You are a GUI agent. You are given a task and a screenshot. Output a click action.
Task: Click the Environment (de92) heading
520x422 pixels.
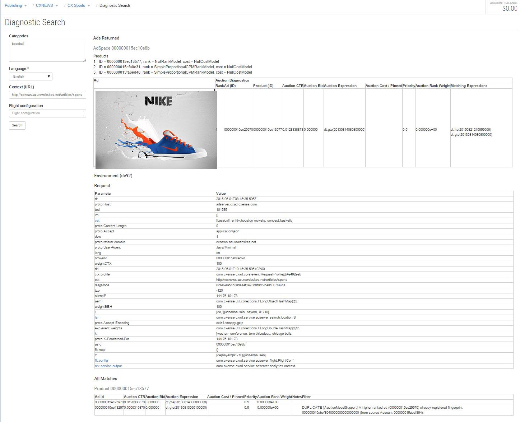[x=113, y=176]
